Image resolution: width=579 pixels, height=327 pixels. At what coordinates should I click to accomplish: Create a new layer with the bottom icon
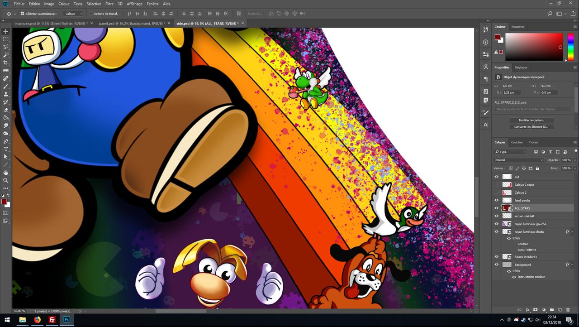click(x=560, y=310)
